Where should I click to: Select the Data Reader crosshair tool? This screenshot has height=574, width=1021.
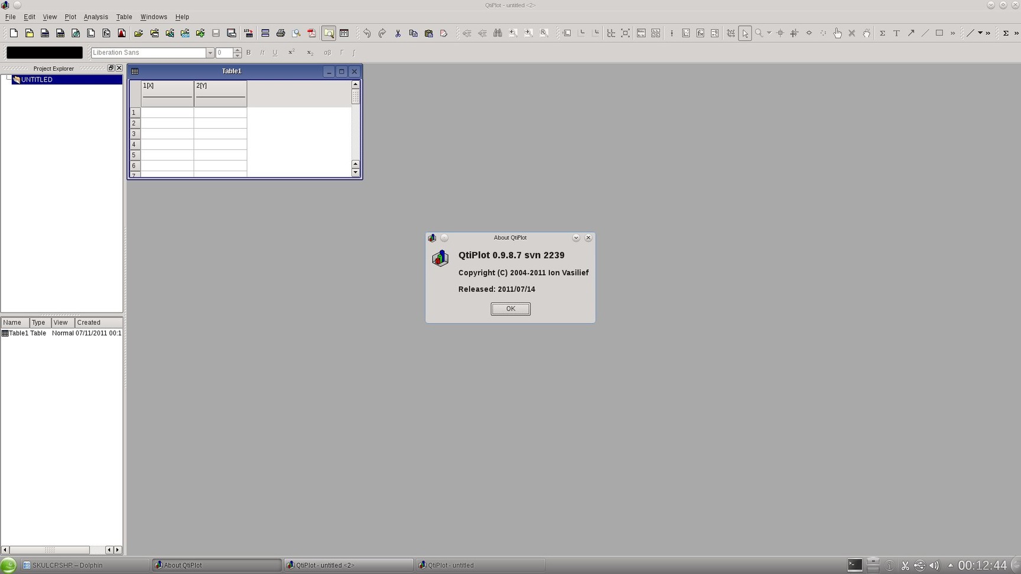[780, 33]
